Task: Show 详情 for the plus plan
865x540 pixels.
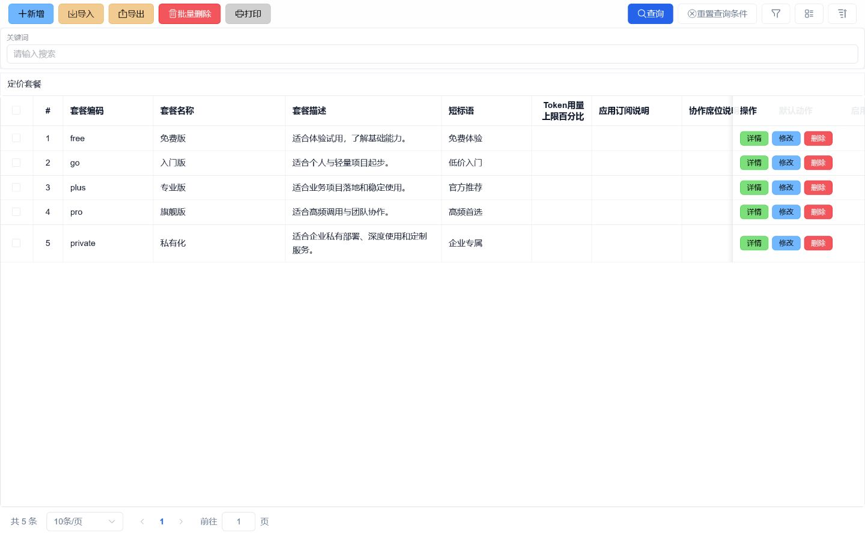Action: (x=754, y=188)
